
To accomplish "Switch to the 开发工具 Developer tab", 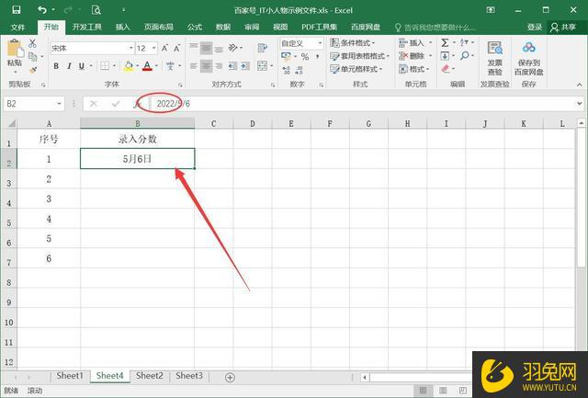I will click(x=87, y=27).
